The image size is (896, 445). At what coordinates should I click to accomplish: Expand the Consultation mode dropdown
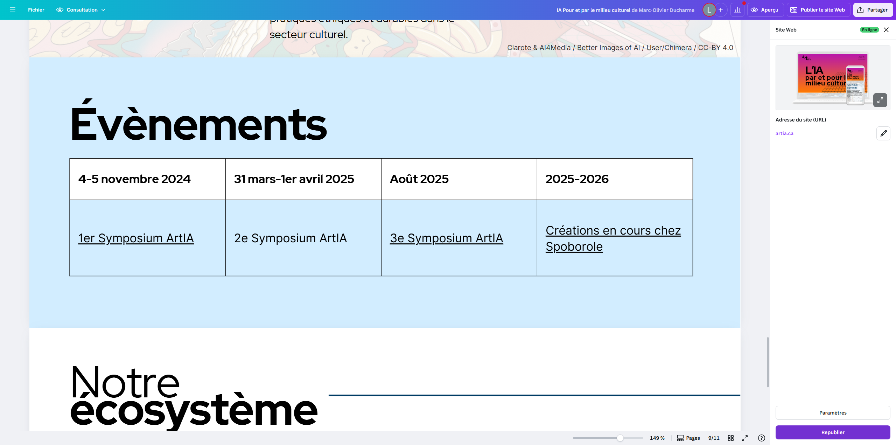(x=81, y=10)
